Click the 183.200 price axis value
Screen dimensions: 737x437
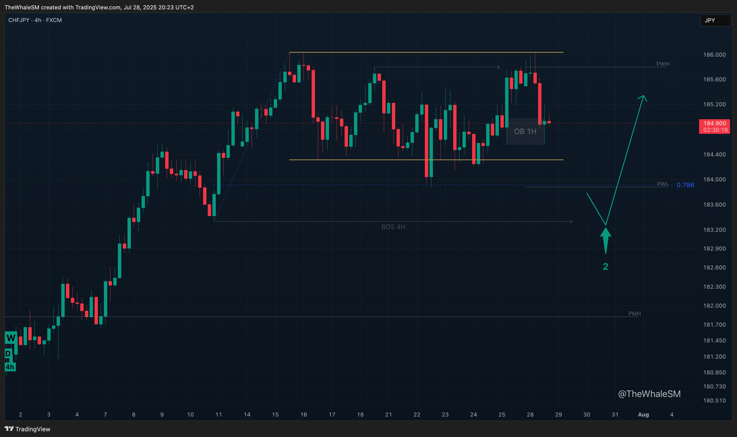[714, 230]
